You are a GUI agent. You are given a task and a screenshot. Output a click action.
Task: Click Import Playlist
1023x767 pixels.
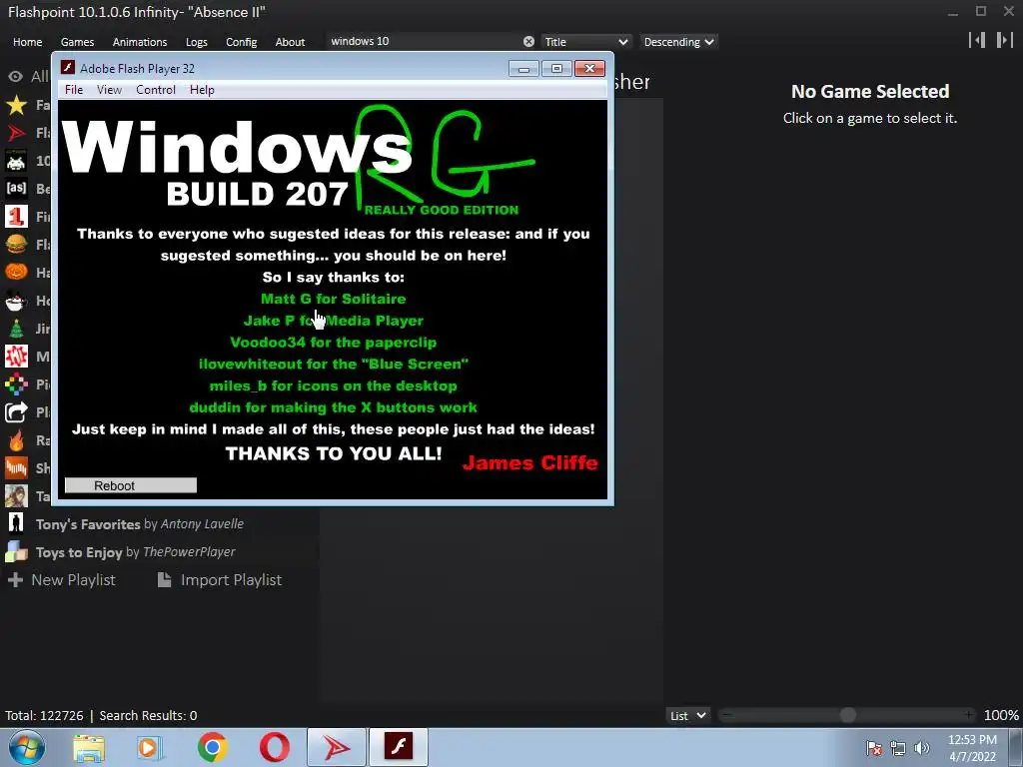220,580
